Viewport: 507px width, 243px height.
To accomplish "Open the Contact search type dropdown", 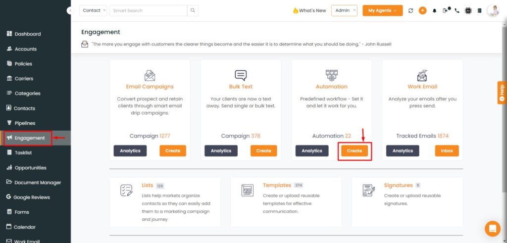I will tap(93, 11).
